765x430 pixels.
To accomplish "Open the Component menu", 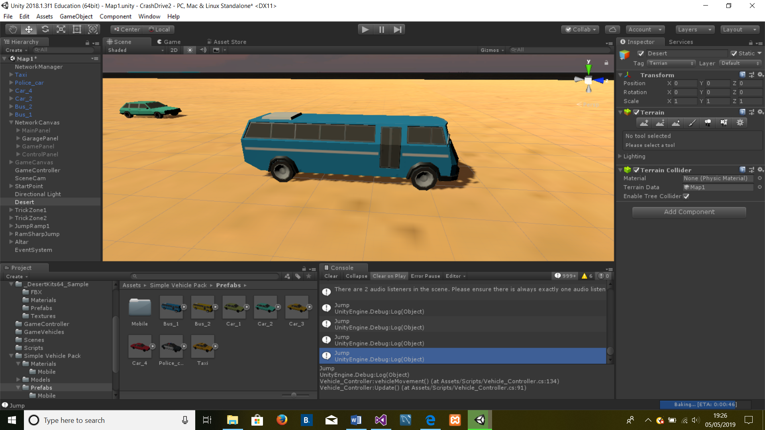I will click(x=116, y=16).
